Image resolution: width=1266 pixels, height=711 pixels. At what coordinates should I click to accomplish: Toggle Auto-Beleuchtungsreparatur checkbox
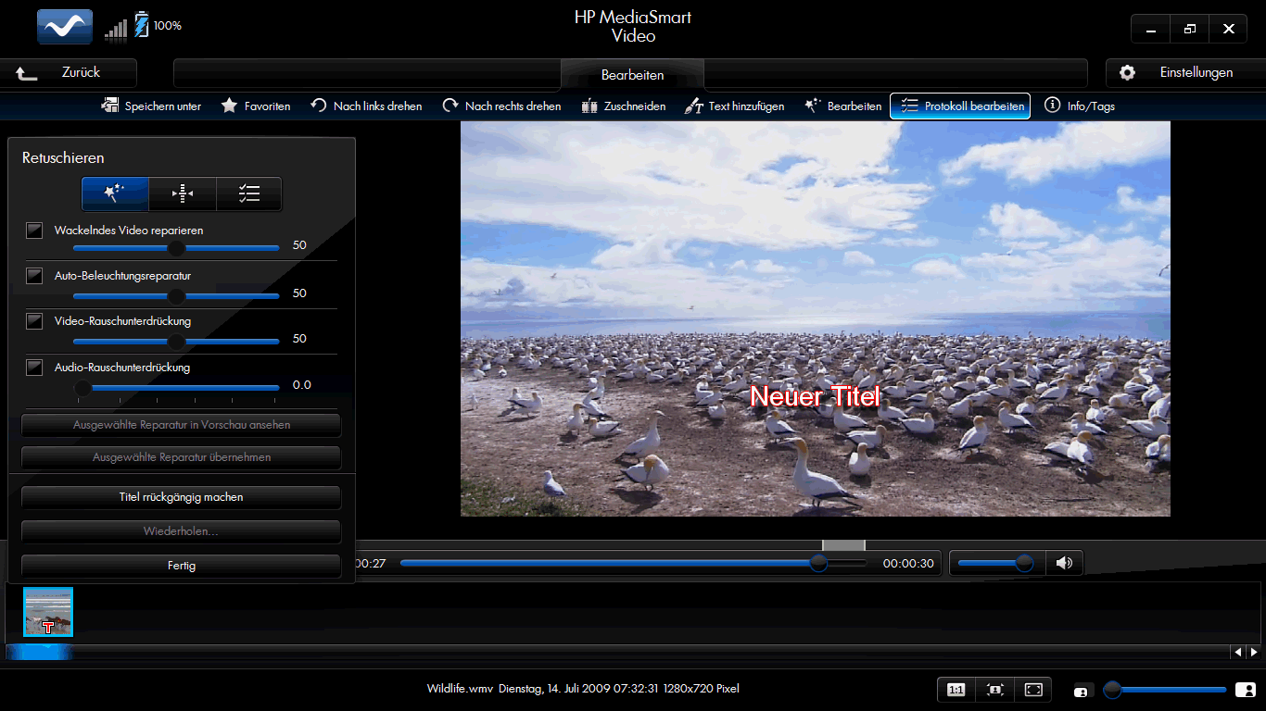34,276
